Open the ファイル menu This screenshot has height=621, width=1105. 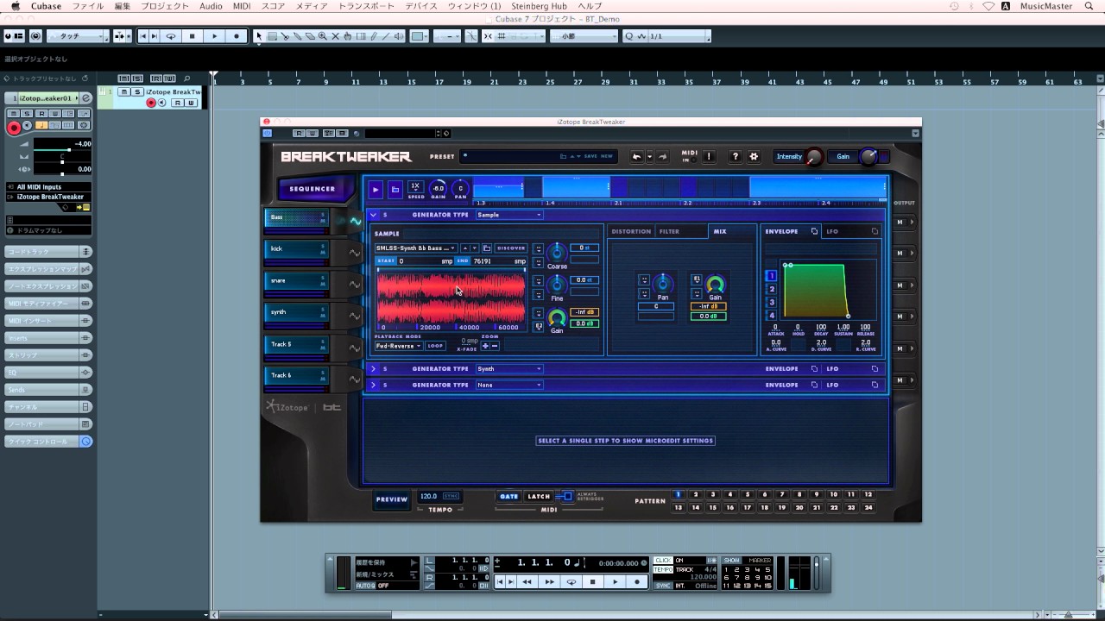(x=87, y=6)
